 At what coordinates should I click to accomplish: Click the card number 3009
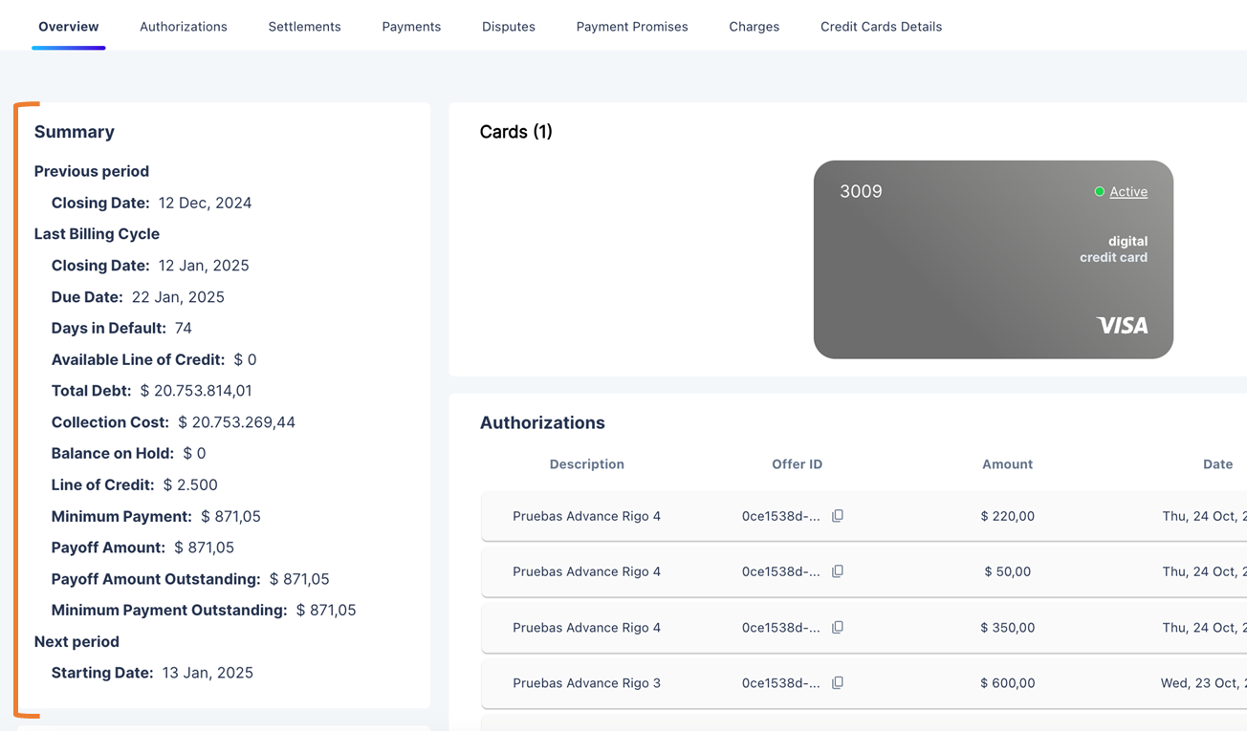[861, 192]
